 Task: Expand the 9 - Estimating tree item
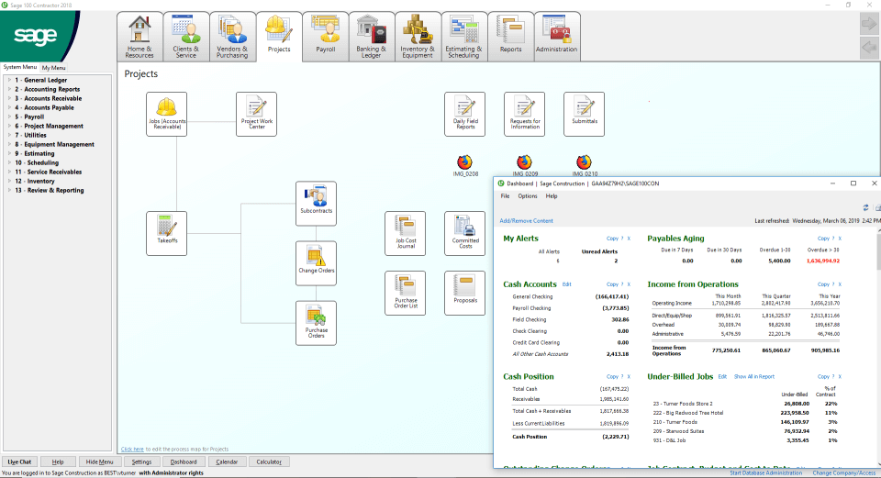pos(8,154)
